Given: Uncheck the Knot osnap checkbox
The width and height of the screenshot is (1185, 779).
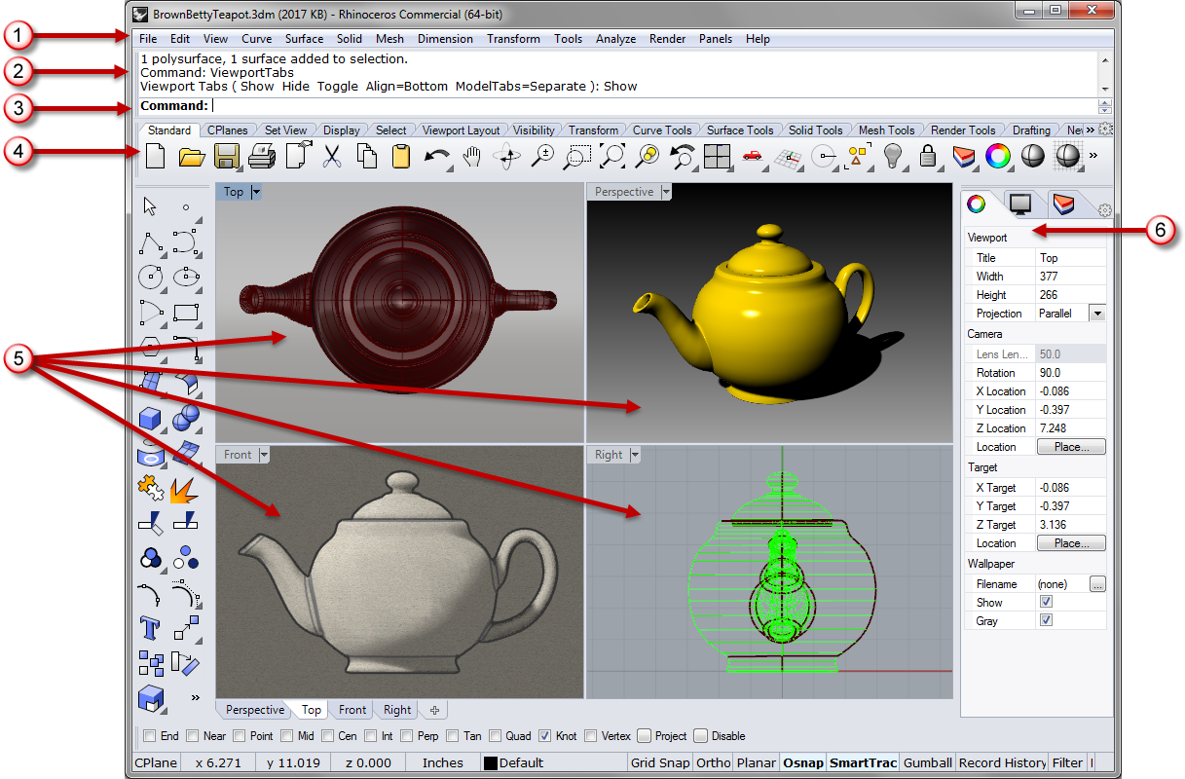Looking at the screenshot, I should point(544,736).
